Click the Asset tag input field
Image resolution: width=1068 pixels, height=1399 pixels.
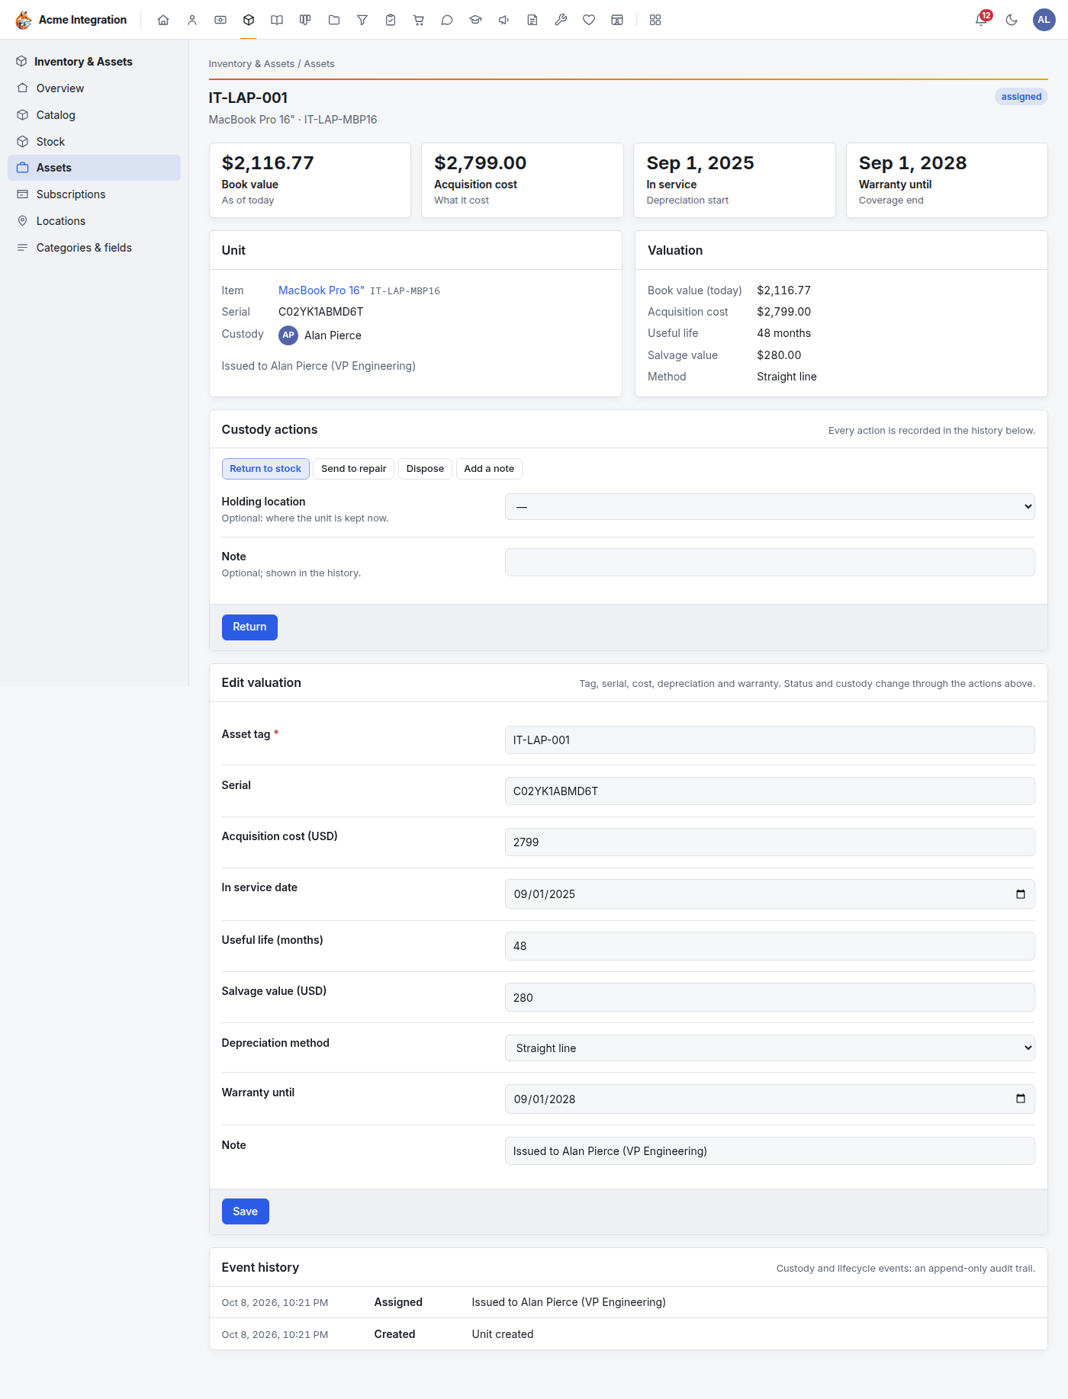770,740
